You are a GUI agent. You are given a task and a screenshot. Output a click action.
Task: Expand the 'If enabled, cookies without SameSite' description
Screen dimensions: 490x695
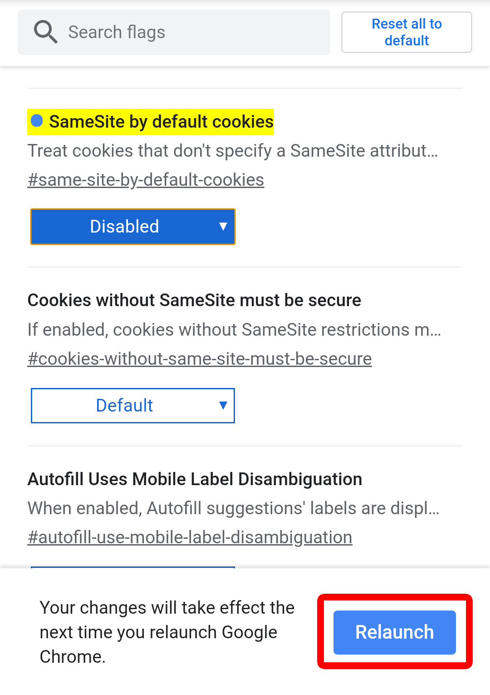[x=234, y=330]
